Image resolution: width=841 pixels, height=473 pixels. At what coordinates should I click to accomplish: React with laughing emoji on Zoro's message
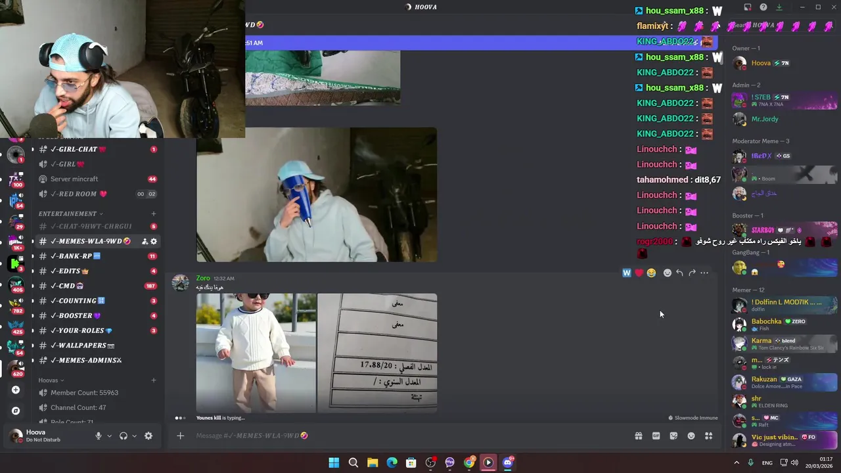click(651, 273)
